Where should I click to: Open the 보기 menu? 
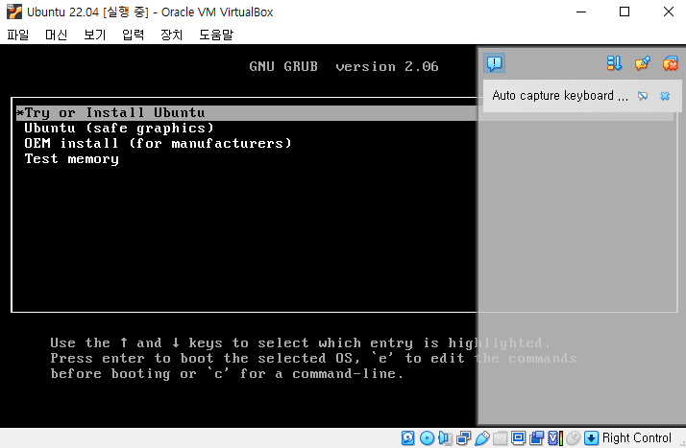click(95, 35)
